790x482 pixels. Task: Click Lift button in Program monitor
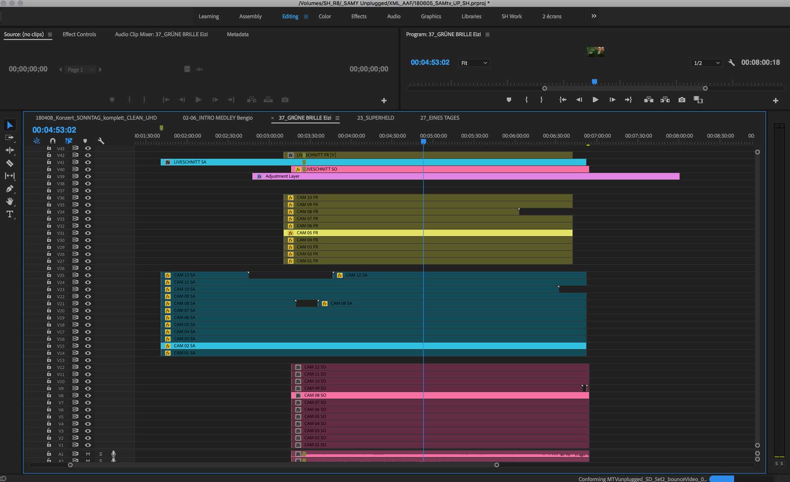click(x=649, y=100)
